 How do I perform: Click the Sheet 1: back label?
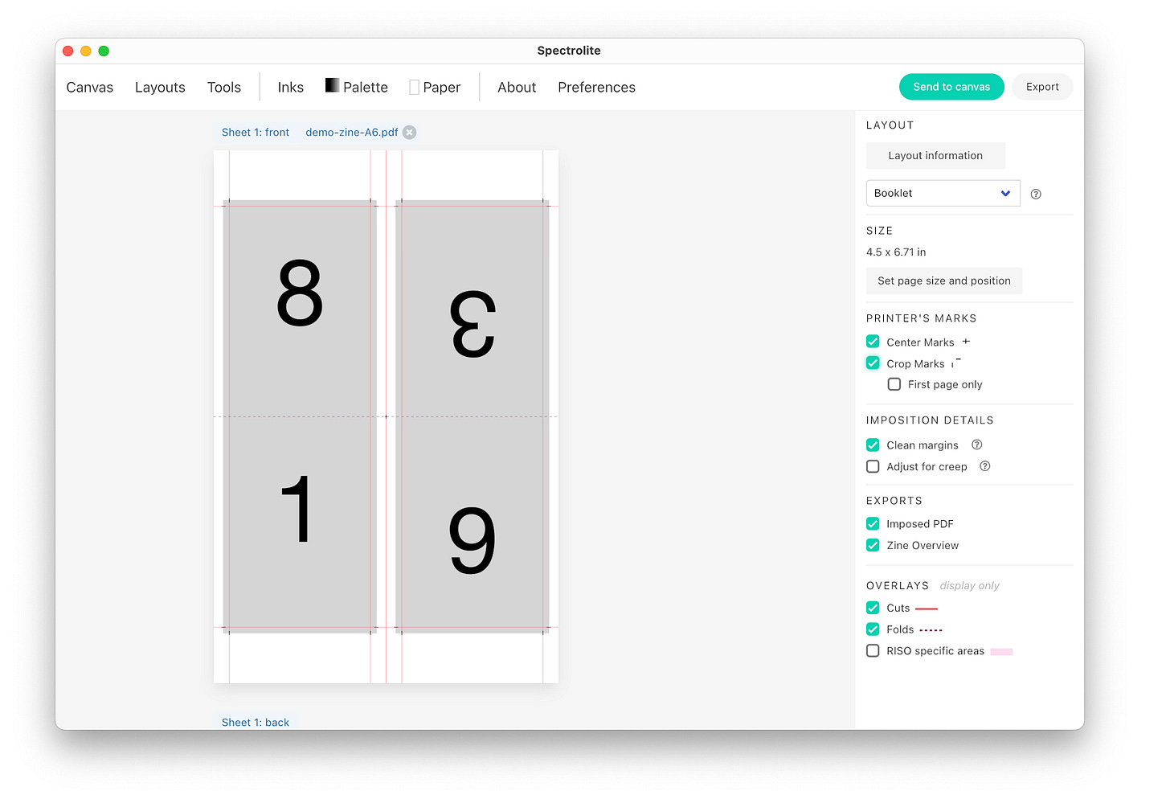(256, 722)
